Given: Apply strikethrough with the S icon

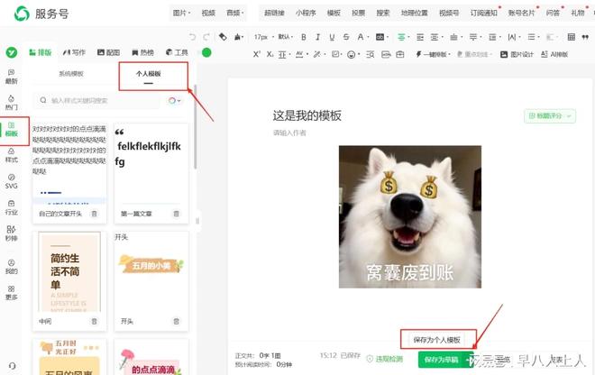Looking at the screenshot, I should [346, 37].
